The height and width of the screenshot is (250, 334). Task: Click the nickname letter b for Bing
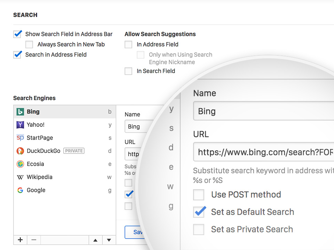pyautogui.click(x=110, y=111)
